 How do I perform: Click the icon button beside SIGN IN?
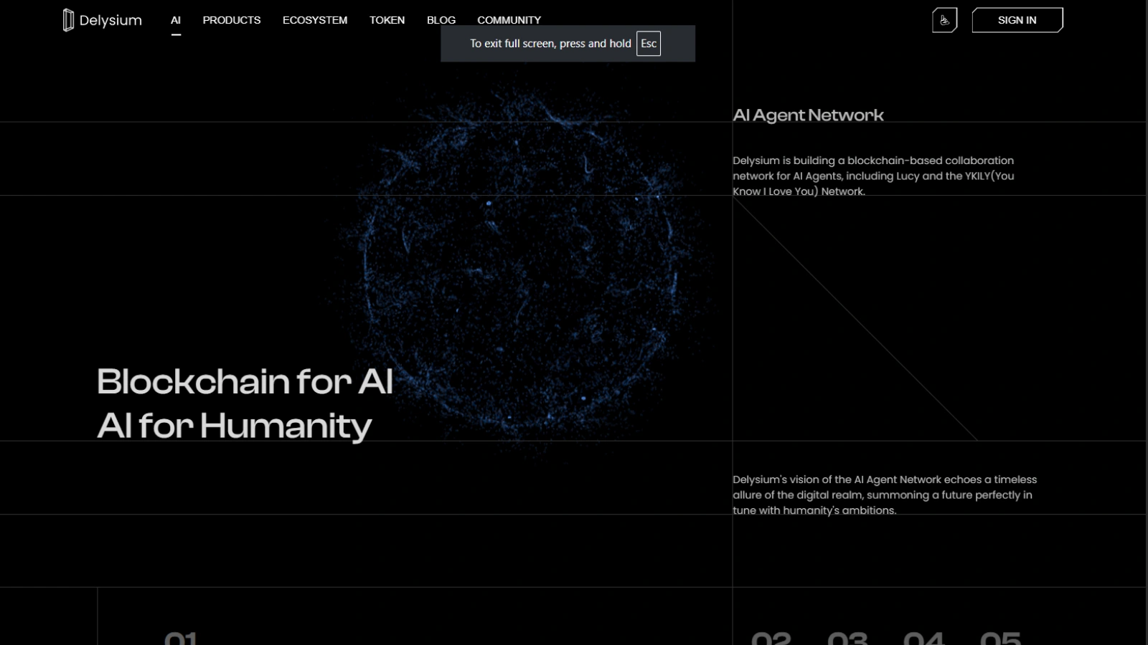click(945, 20)
